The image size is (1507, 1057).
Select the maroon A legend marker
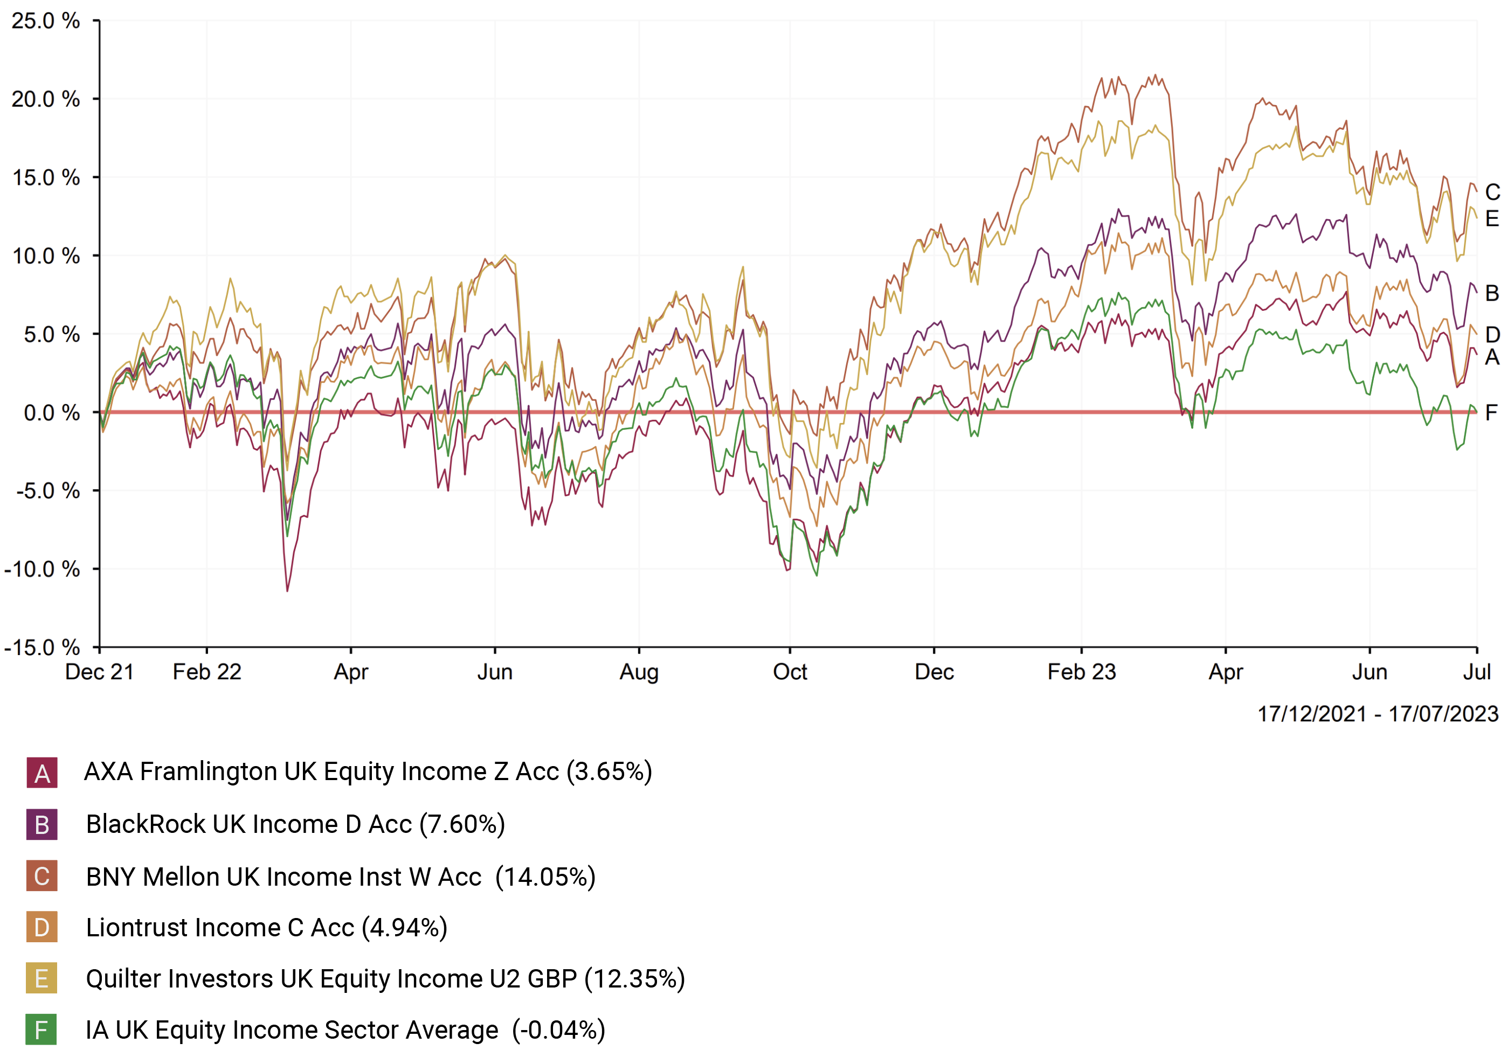[x=42, y=771]
